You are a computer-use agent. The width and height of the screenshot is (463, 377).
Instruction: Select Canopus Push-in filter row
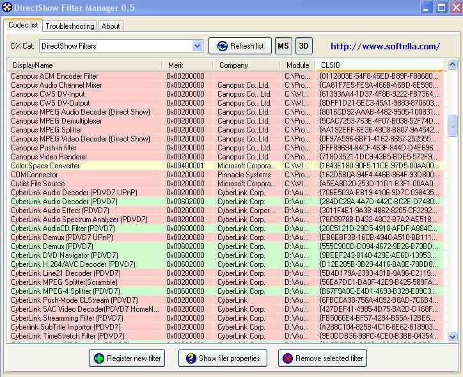[x=225, y=148]
